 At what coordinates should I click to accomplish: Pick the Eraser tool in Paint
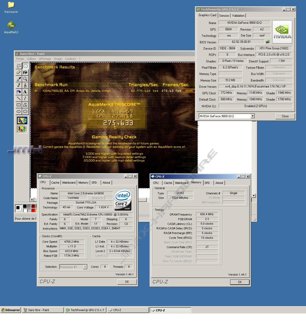tap(19, 72)
